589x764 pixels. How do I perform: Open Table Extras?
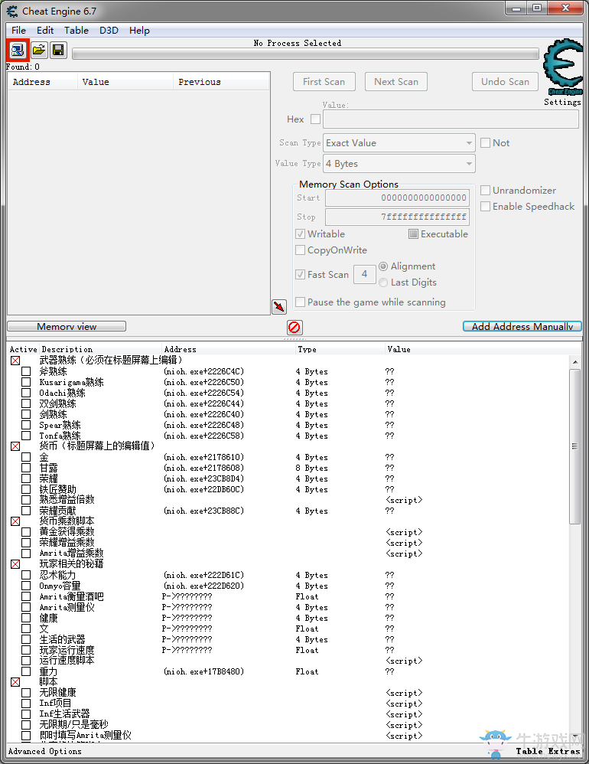[x=548, y=751]
